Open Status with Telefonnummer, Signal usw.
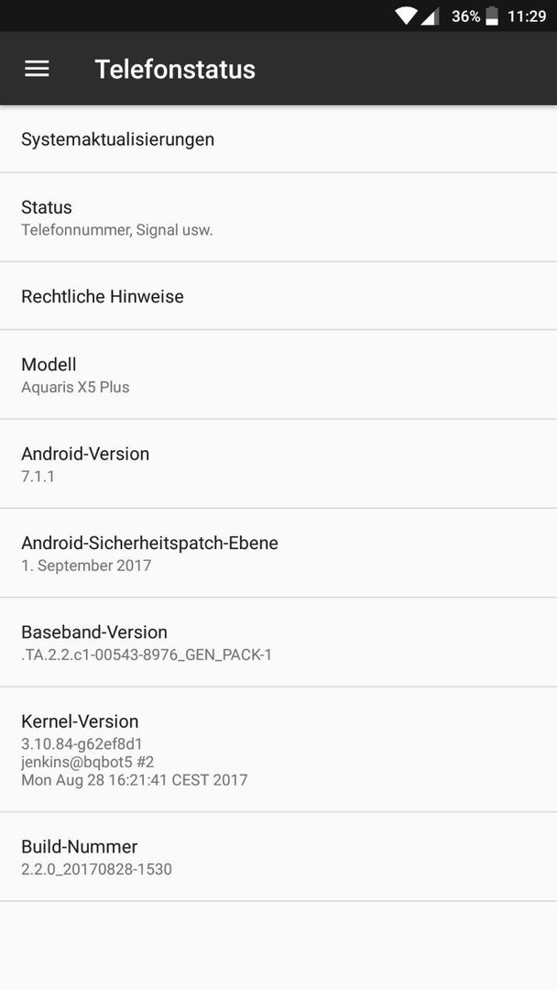557x990 pixels. (278, 217)
